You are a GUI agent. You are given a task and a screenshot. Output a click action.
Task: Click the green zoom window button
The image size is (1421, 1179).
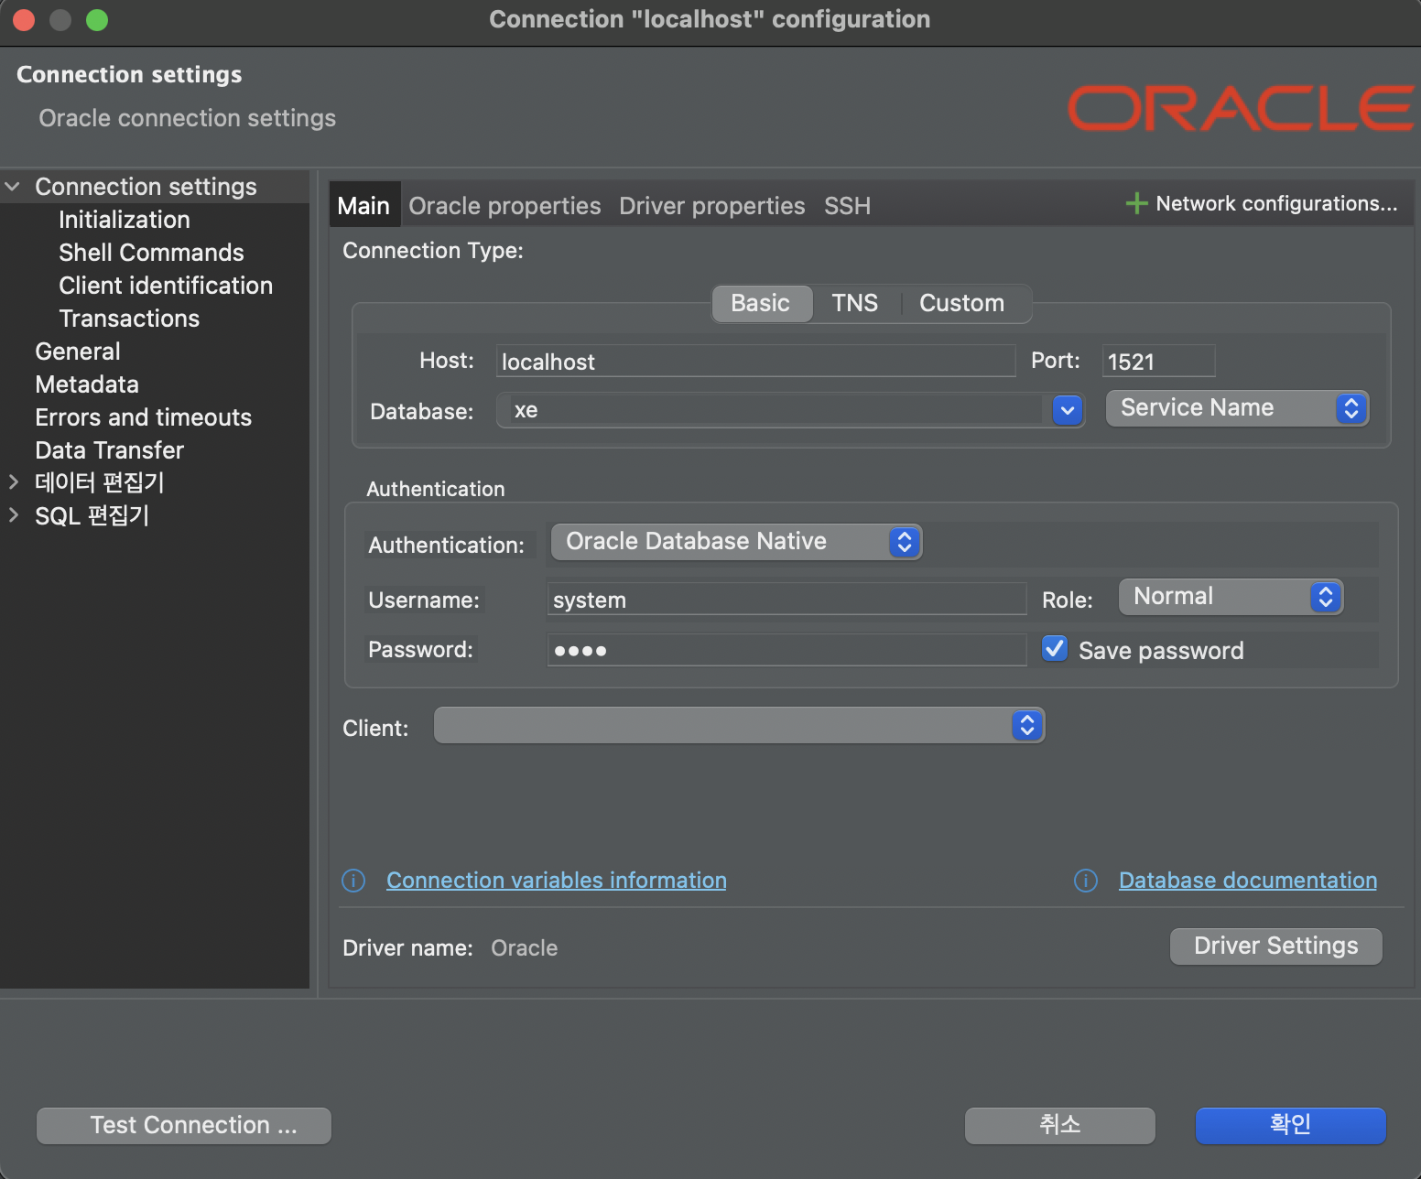tap(97, 19)
